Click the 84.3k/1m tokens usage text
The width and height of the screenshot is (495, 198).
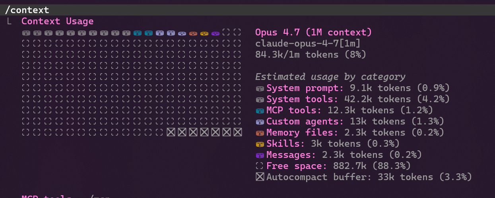click(x=310, y=54)
